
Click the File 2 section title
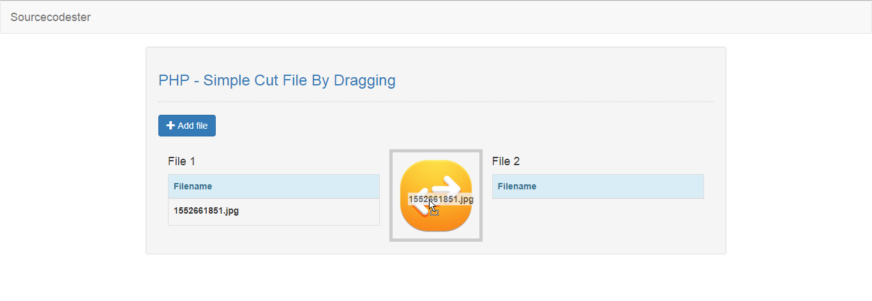[x=506, y=161]
